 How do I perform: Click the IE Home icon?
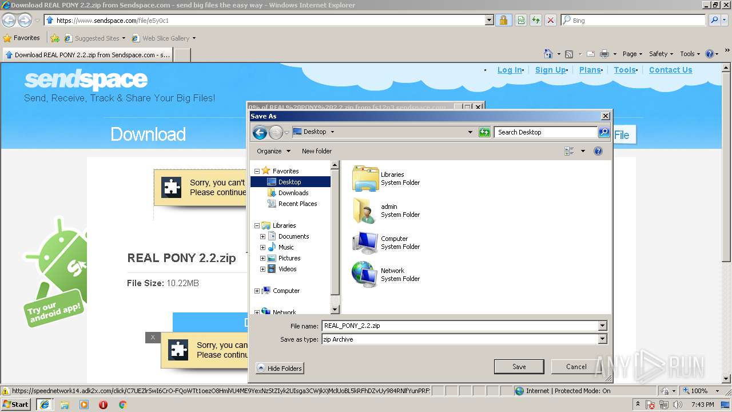[548, 54]
